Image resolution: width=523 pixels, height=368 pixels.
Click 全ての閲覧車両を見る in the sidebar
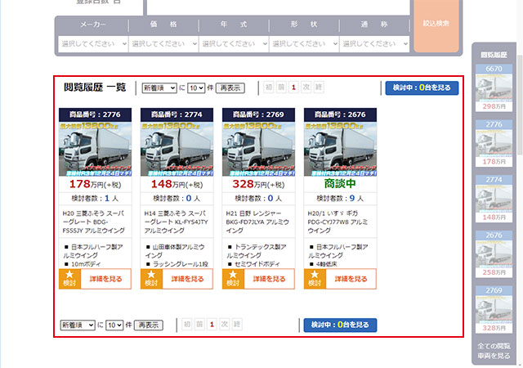click(494, 352)
